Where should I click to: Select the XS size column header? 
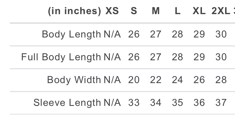[x=112, y=11]
